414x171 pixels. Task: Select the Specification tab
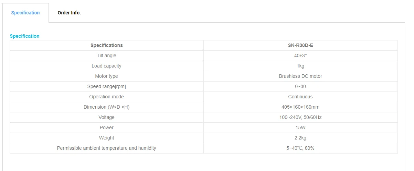pos(25,13)
